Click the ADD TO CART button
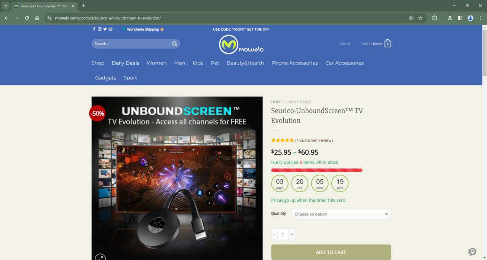The image size is (487, 260). point(330,252)
